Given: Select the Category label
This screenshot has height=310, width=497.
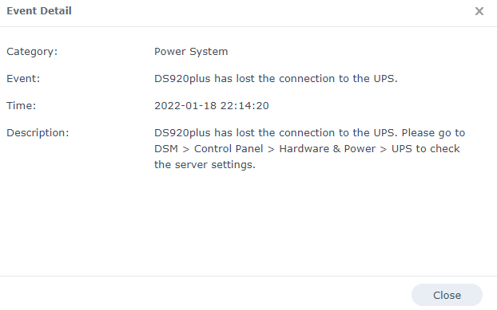Looking at the screenshot, I should point(32,52).
